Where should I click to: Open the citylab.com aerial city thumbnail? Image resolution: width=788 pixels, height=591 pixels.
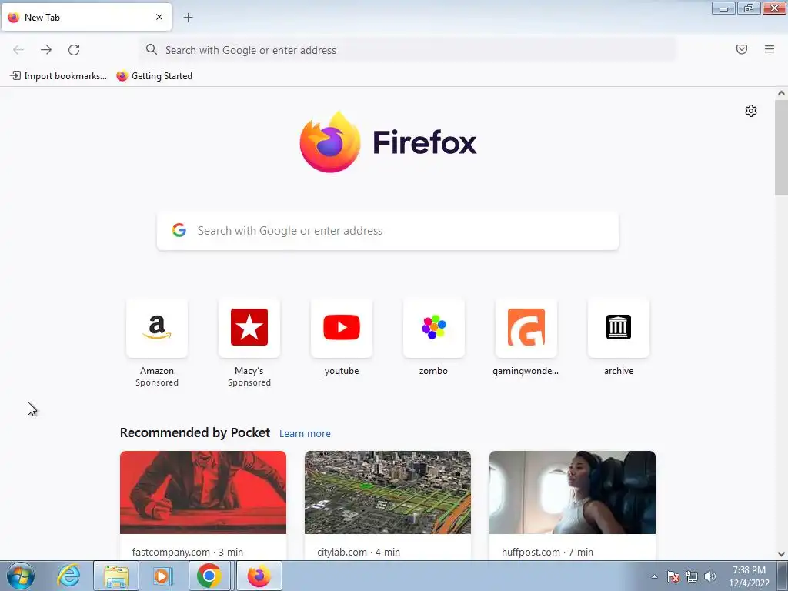388,492
